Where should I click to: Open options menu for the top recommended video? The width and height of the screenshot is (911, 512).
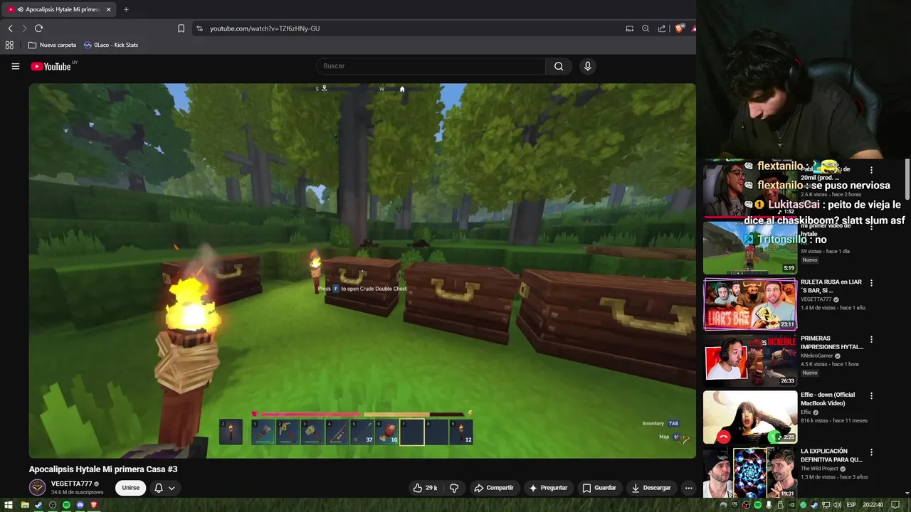point(871,170)
